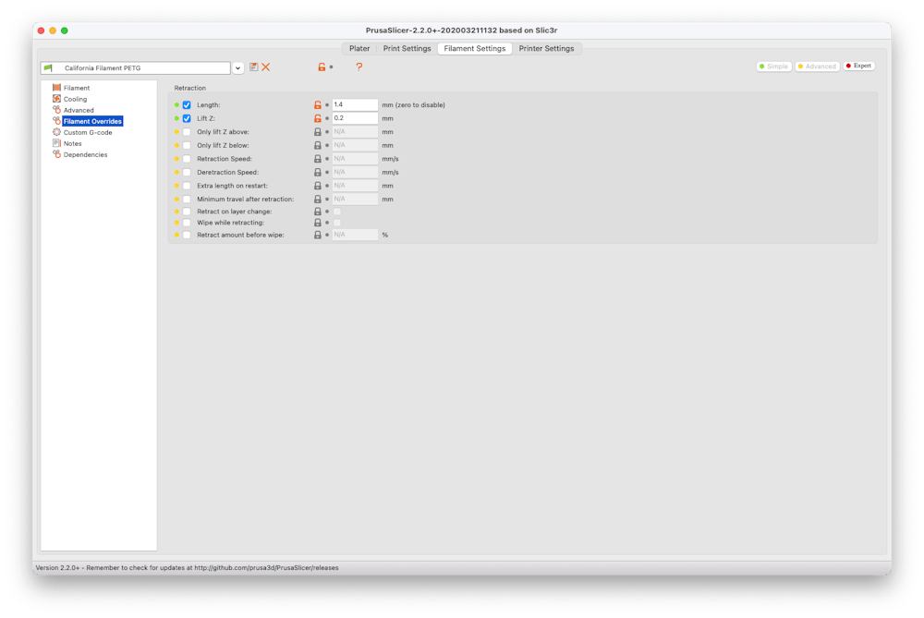Enable the Extra length on restart override
The width and height of the screenshot is (924, 618).
pos(187,187)
